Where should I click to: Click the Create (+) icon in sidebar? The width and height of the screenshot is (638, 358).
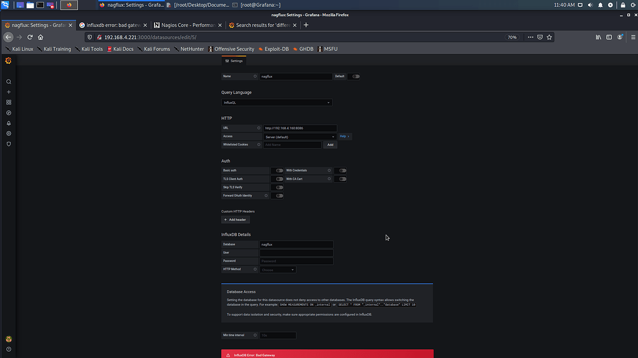(8, 92)
